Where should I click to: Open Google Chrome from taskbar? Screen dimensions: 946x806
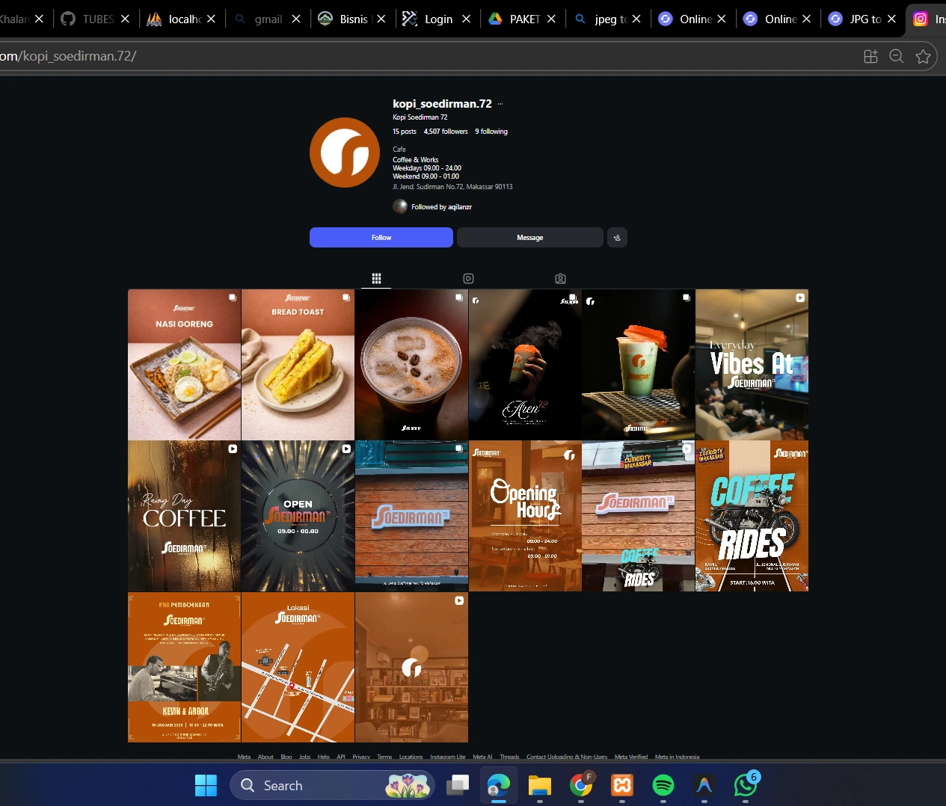pos(581,785)
